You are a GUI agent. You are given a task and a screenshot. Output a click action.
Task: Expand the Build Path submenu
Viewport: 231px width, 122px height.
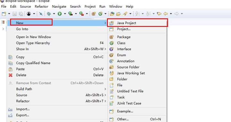tap(57, 89)
